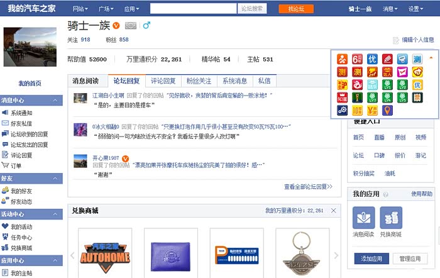Click the 10周年 anniversary badge icon
The height and width of the screenshot is (278, 440).
pos(357,110)
